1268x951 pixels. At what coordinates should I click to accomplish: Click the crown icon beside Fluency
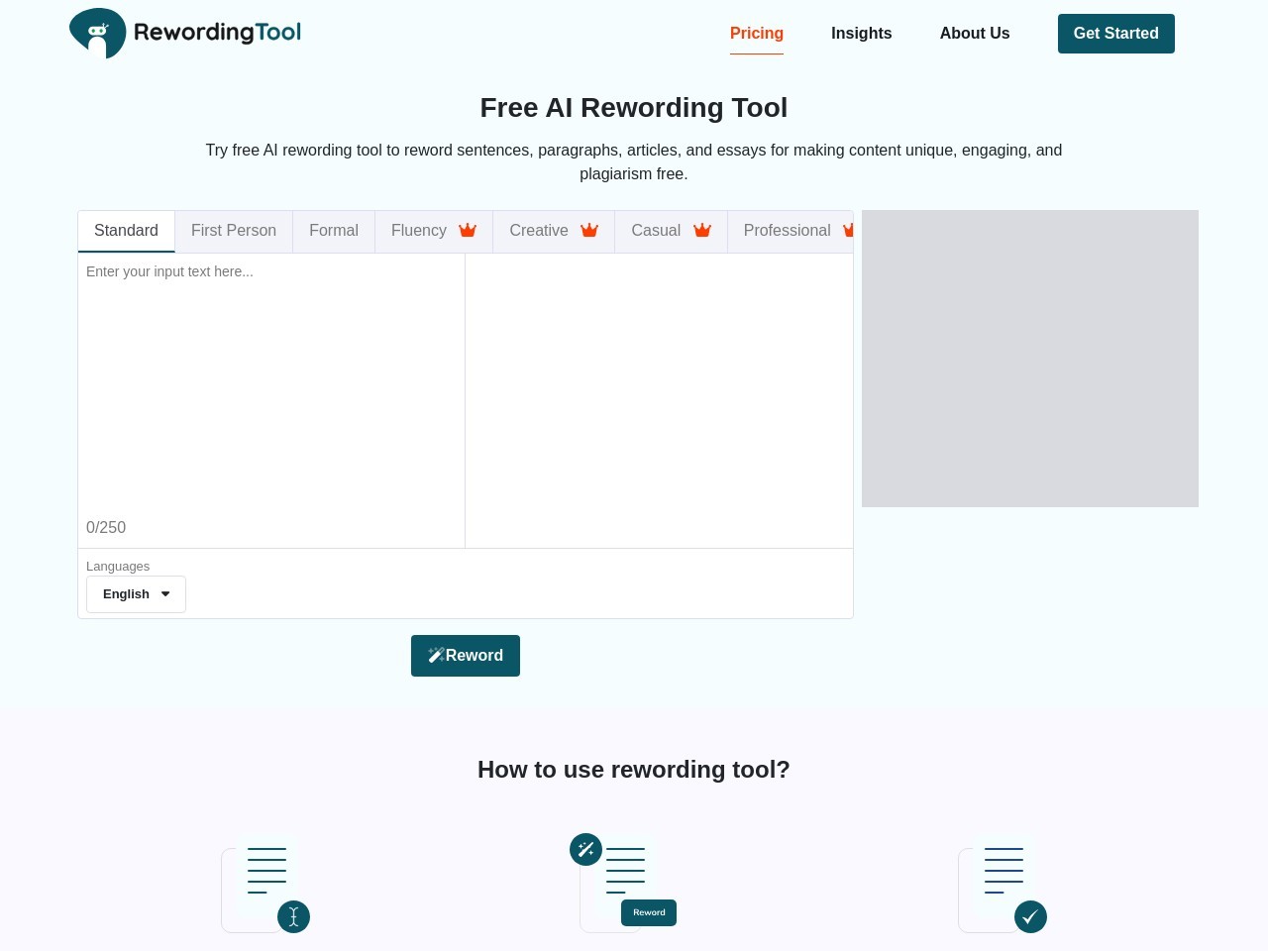[468, 230]
